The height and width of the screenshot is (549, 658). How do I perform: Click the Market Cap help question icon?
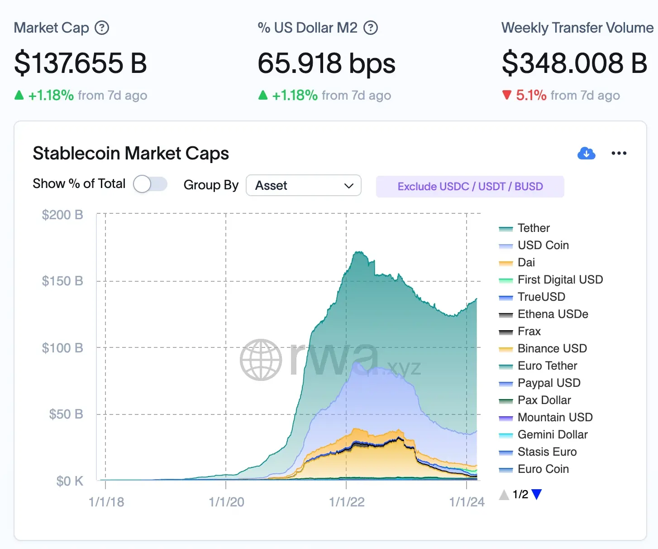point(102,28)
